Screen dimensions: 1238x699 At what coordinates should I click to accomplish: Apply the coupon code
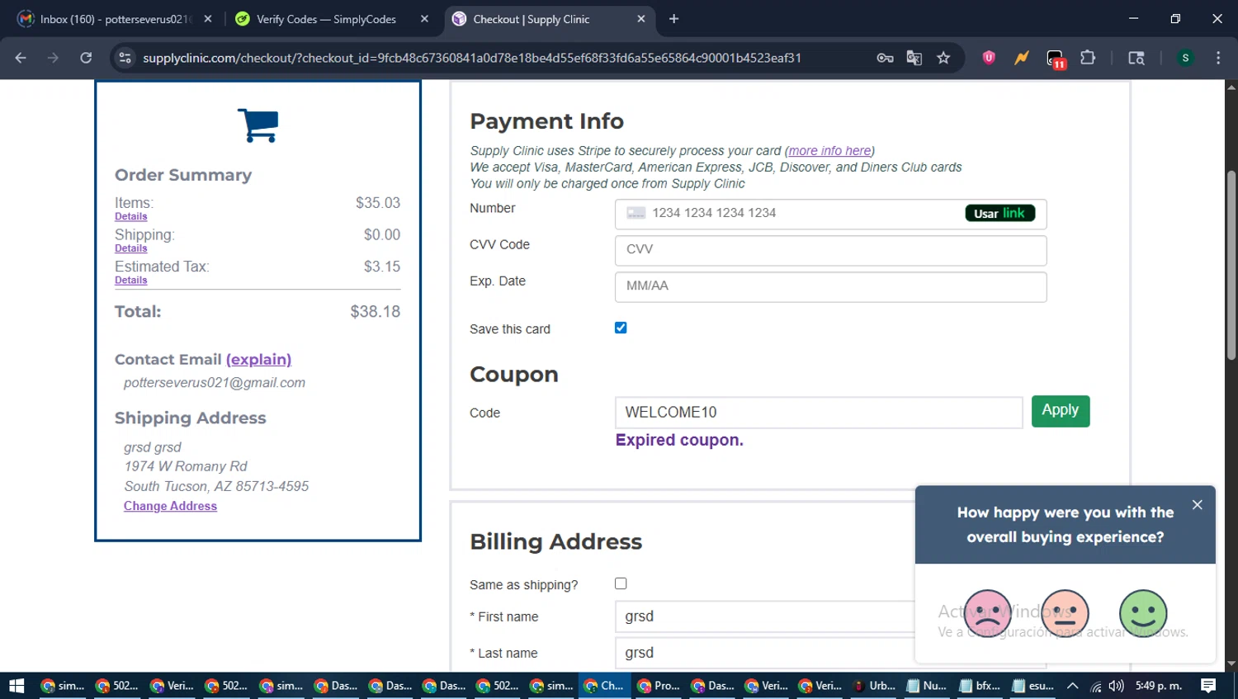[1060, 411]
